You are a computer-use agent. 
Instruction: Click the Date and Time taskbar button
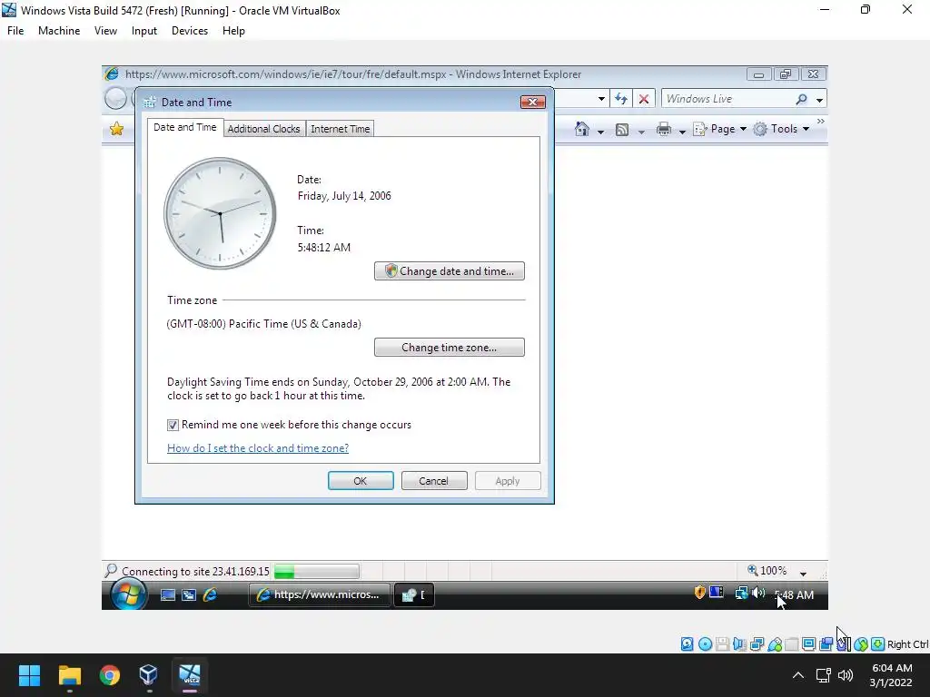pyautogui.click(x=414, y=594)
